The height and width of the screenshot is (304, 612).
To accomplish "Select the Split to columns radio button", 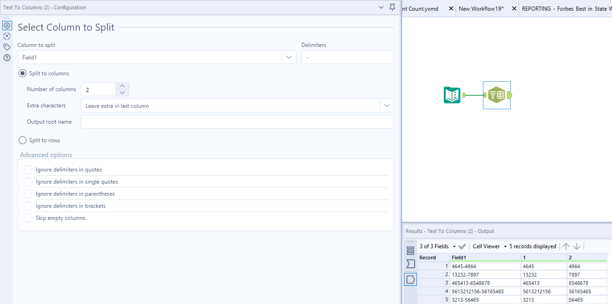I will pos(22,73).
